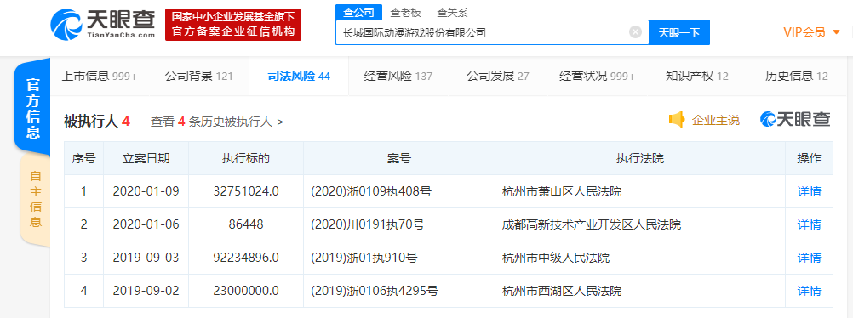Click the speaker icon next to 企业主说
The image size is (853, 318).
click(676, 120)
